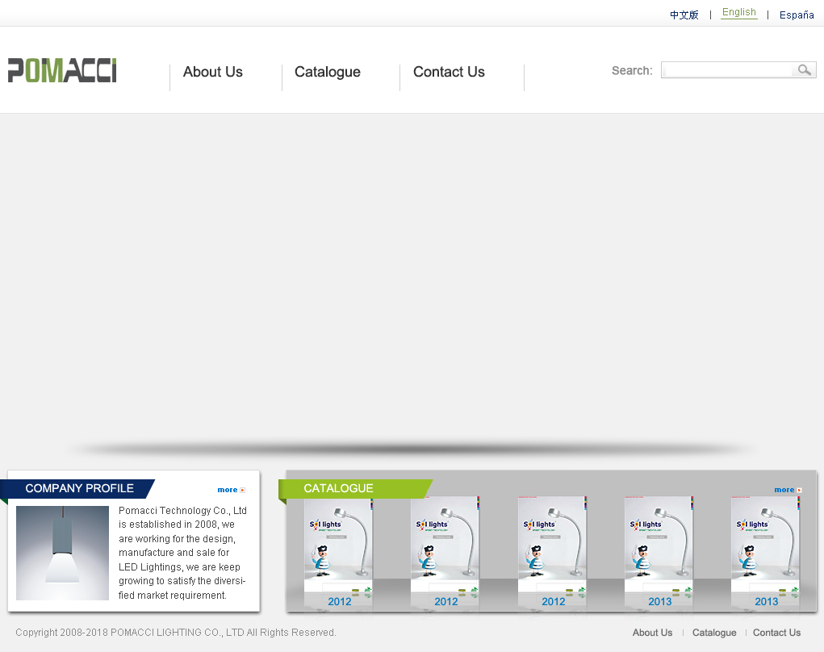The image size is (824, 652).
Task: Open the first 2013 catalogue cover
Action: point(659,552)
